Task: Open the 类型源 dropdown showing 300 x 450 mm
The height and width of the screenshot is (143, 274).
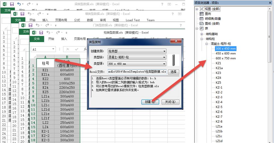Action: (x=137, y=64)
